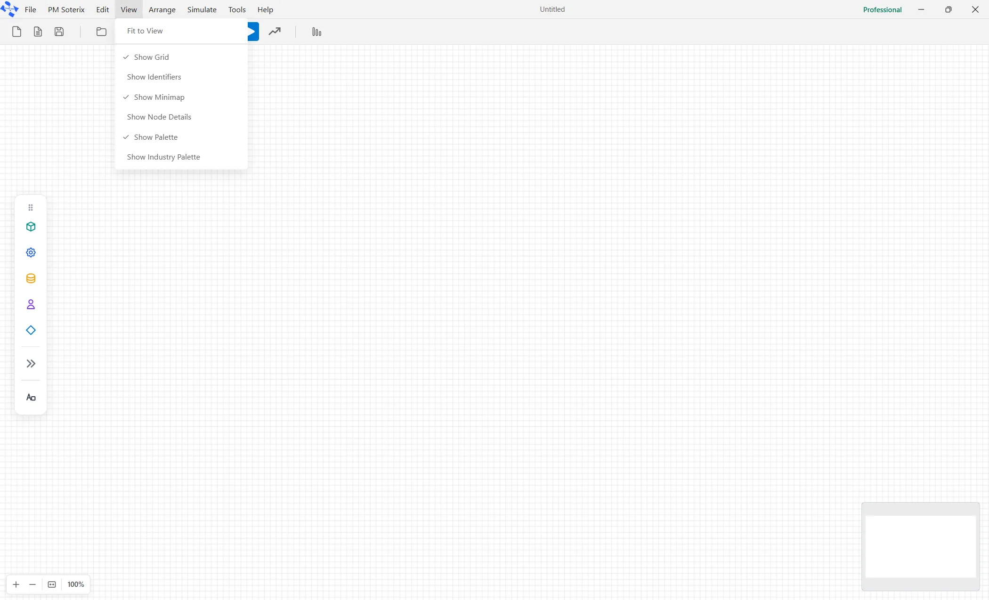This screenshot has width=989, height=600.
Task: Open the Tools menu
Action: (237, 9)
